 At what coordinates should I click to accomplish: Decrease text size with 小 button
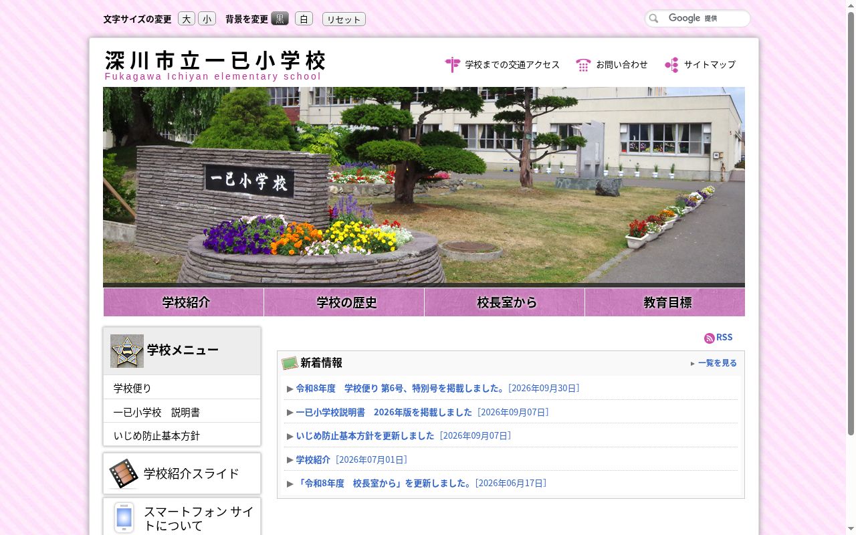(207, 19)
